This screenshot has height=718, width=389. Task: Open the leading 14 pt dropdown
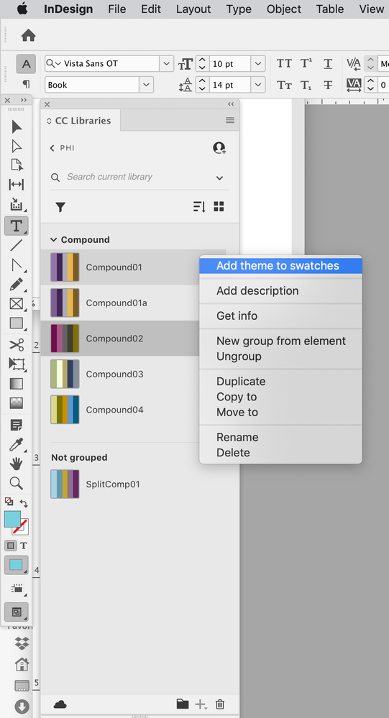point(258,85)
